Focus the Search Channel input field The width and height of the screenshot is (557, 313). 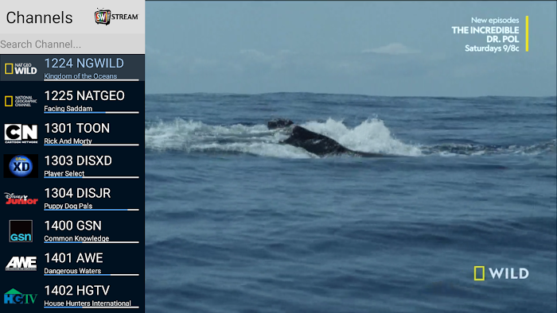click(72, 44)
